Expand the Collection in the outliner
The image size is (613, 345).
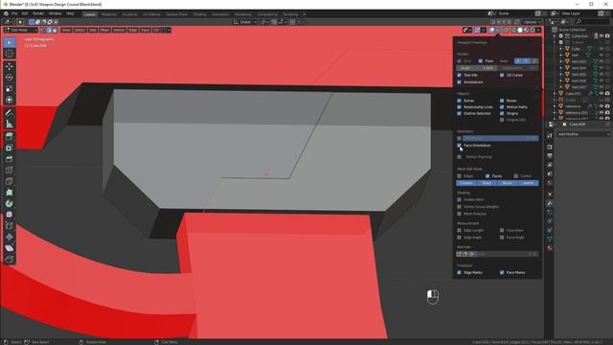[x=555, y=36]
